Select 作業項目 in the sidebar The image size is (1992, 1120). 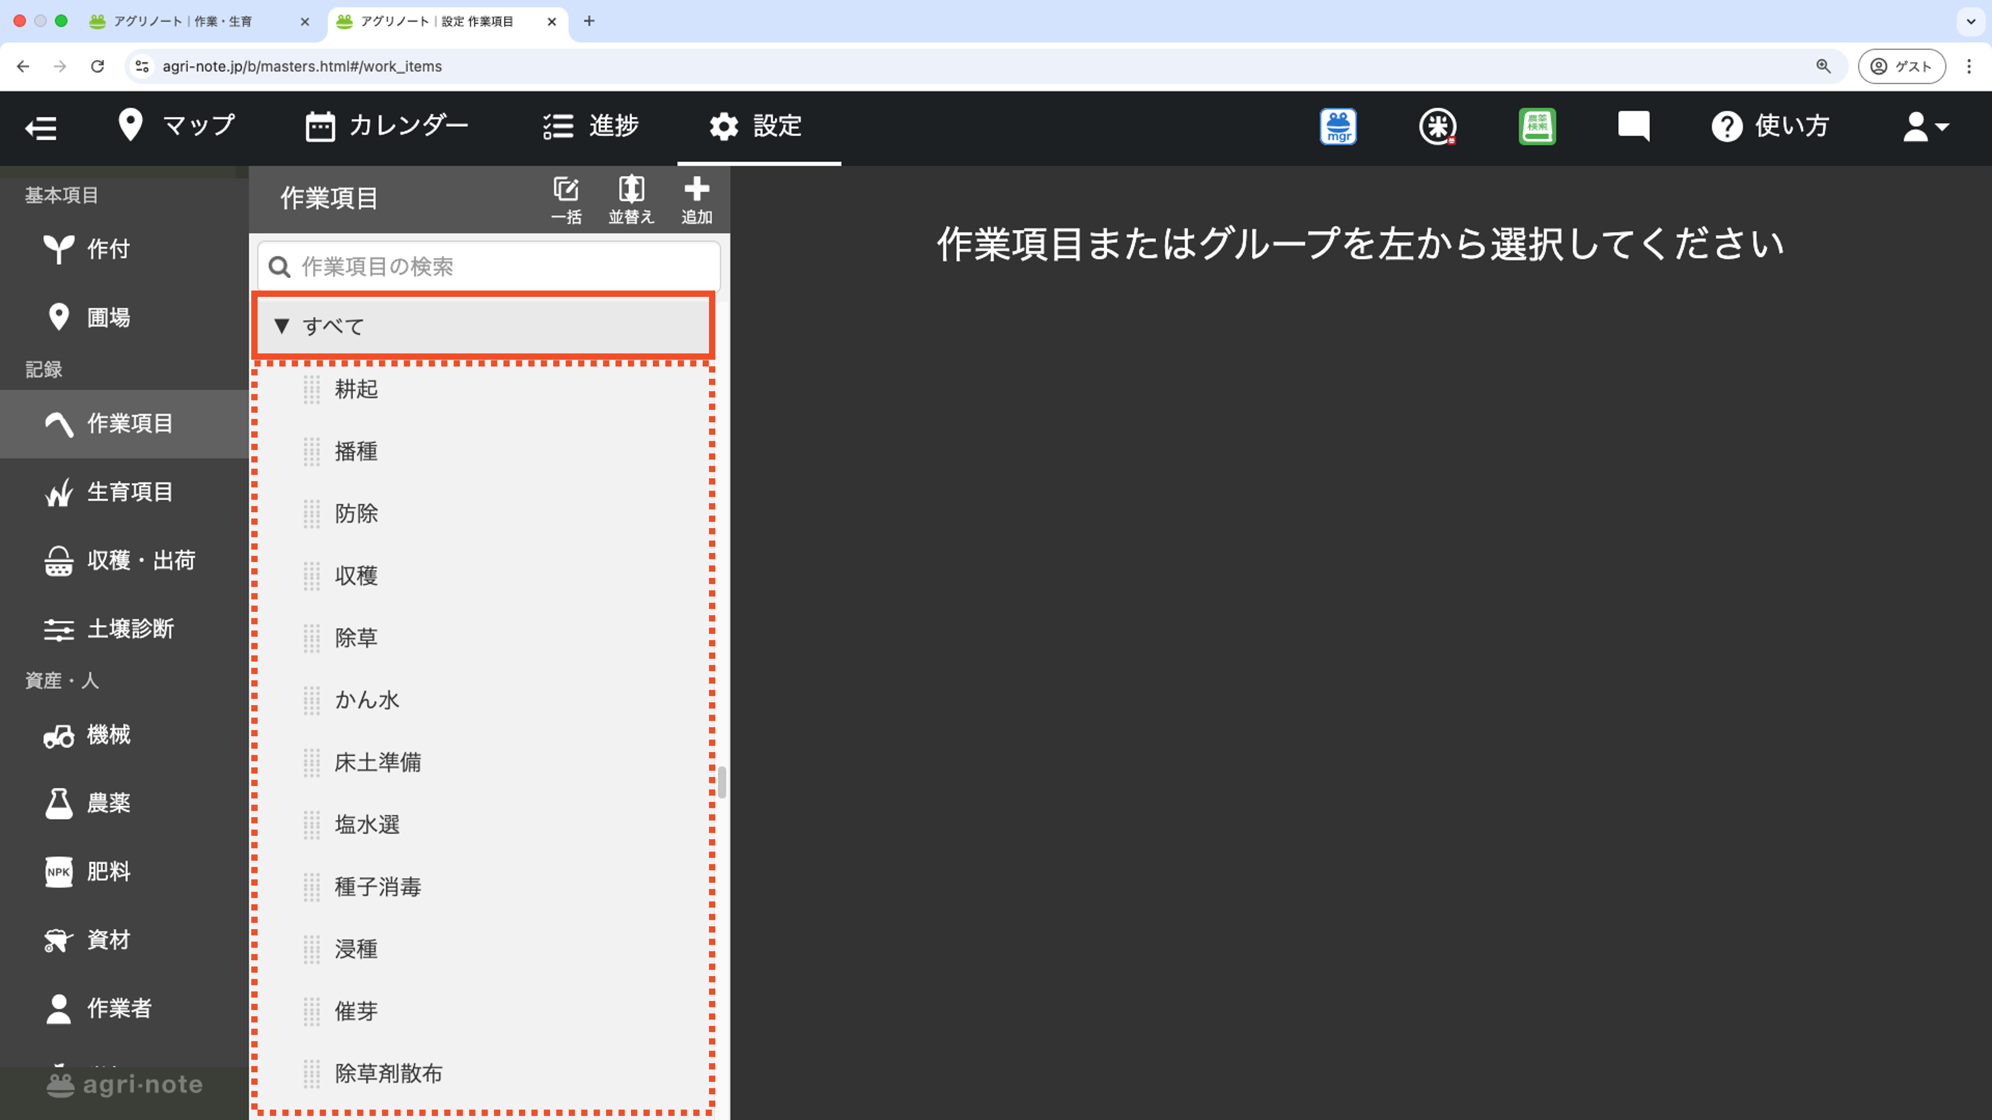tap(124, 424)
